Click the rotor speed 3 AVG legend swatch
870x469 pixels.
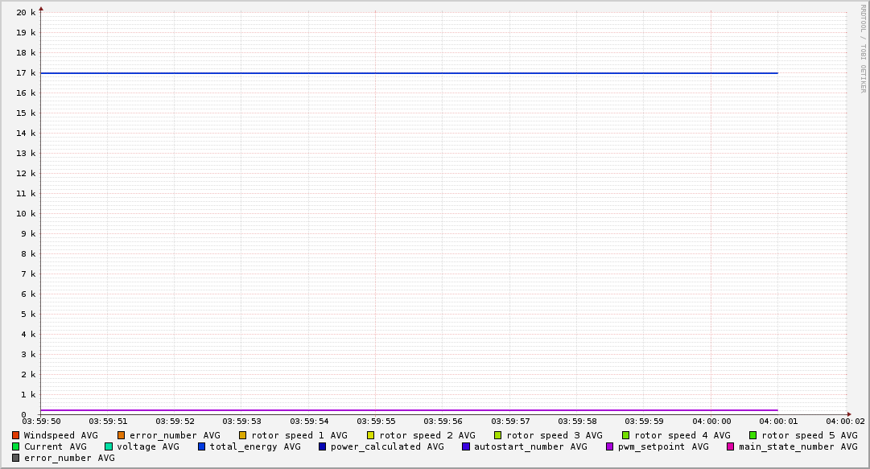[498, 435]
